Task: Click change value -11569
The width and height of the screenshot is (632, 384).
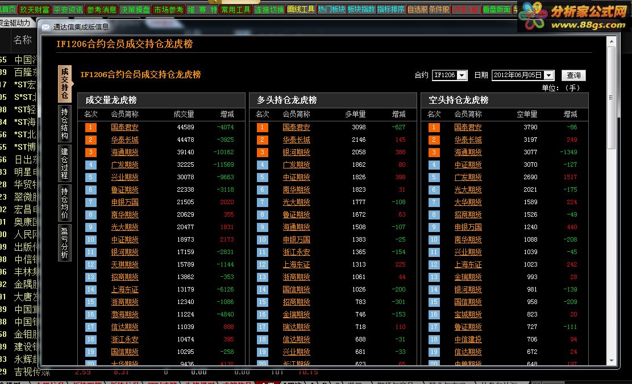Action: pos(224,164)
